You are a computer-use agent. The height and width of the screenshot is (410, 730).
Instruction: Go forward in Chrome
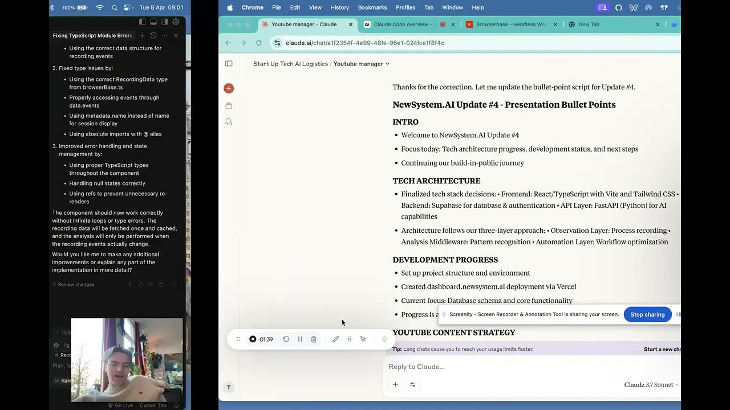tap(244, 43)
